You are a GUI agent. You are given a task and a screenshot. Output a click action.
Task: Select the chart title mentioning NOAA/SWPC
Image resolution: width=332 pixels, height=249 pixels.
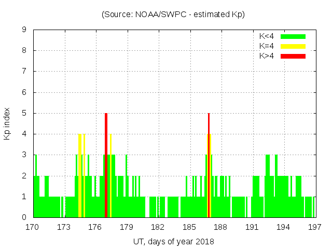[173, 15]
